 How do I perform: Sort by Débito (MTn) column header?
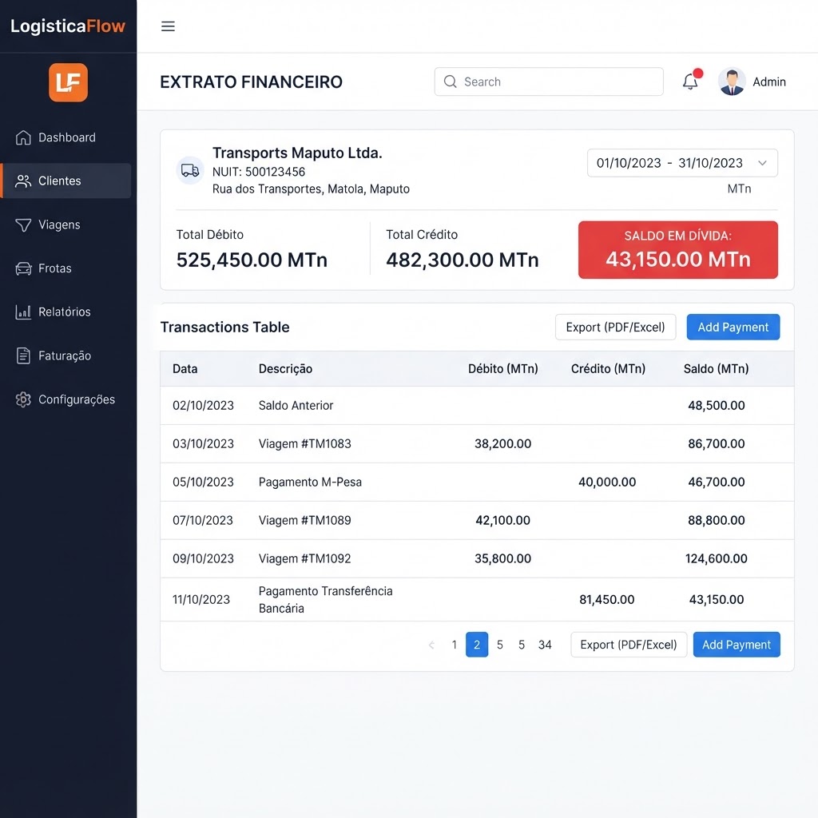point(503,369)
